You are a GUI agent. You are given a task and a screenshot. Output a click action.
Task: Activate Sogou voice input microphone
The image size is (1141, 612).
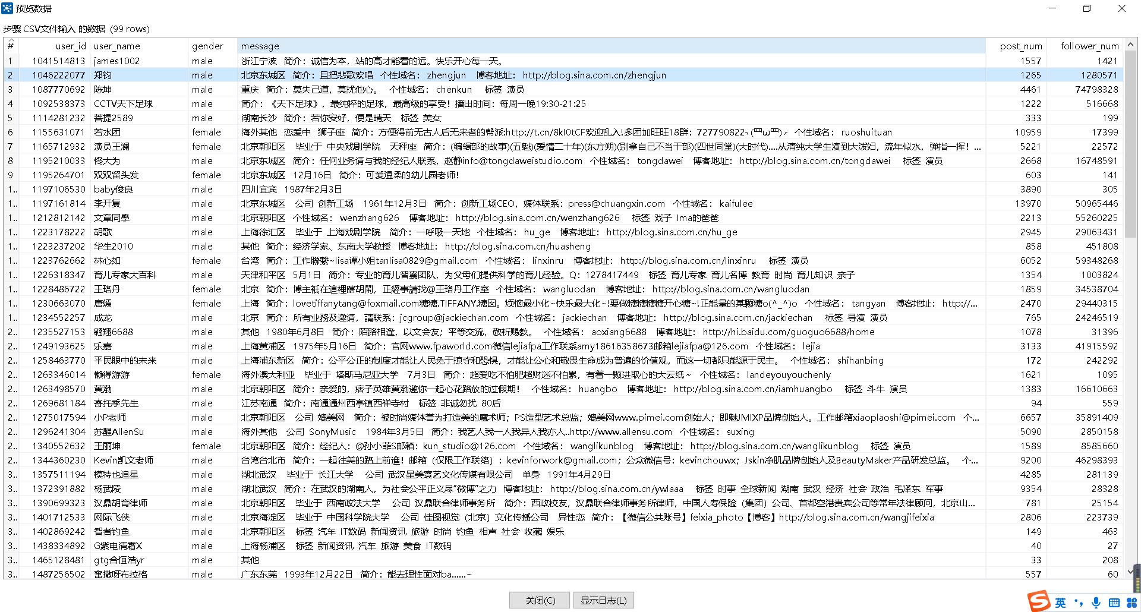pyautogui.click(x=1096, y=602)
